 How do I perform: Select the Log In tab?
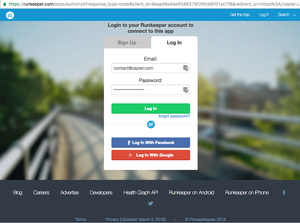(x=174, y=42)
